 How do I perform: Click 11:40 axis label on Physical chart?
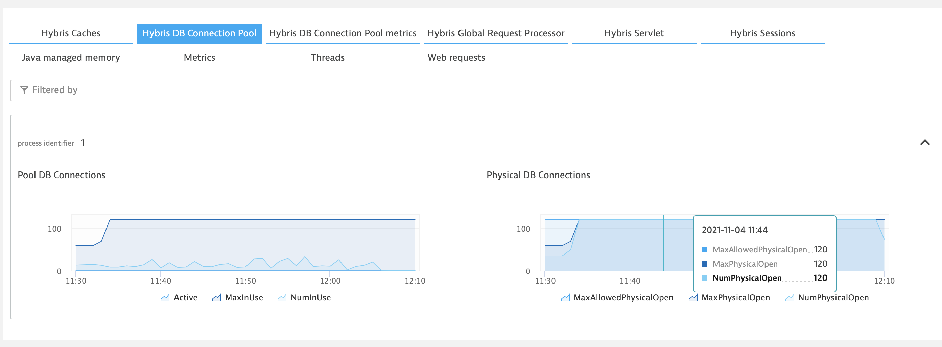point(630,281)
